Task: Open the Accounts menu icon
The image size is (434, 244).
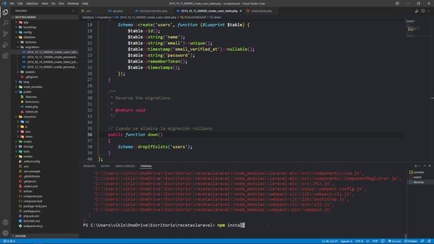Action: [5, 222]
